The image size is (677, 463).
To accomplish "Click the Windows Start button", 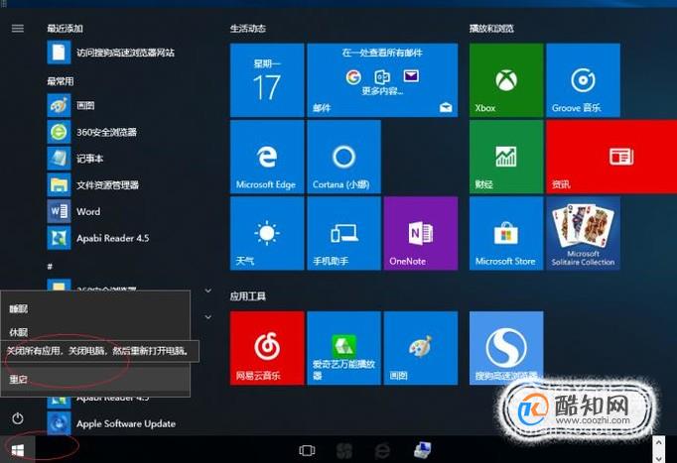I will tap(18, 450).
